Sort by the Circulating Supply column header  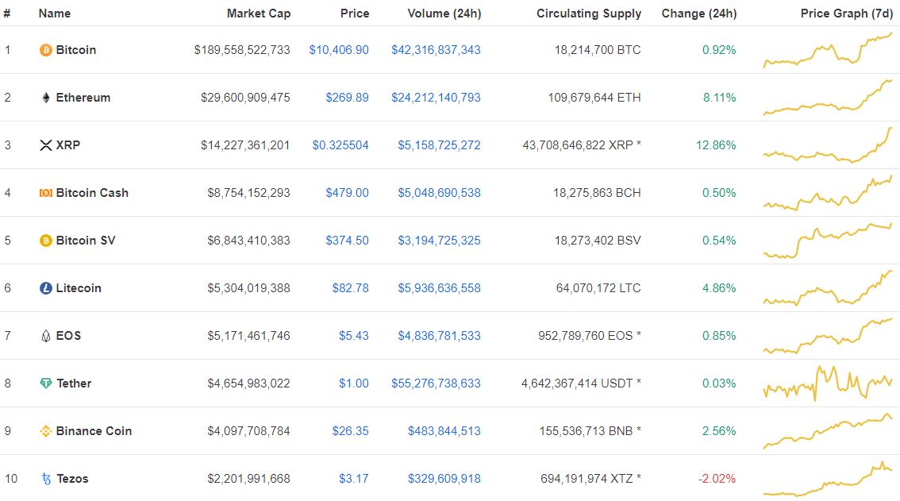[x=589, y=13]
